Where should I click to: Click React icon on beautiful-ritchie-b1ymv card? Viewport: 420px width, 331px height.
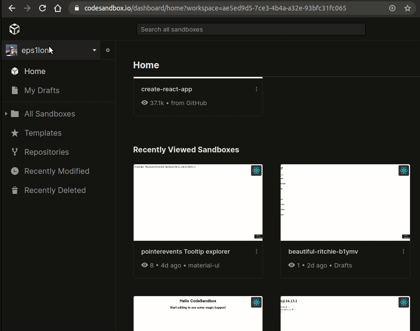pos(404,171)
